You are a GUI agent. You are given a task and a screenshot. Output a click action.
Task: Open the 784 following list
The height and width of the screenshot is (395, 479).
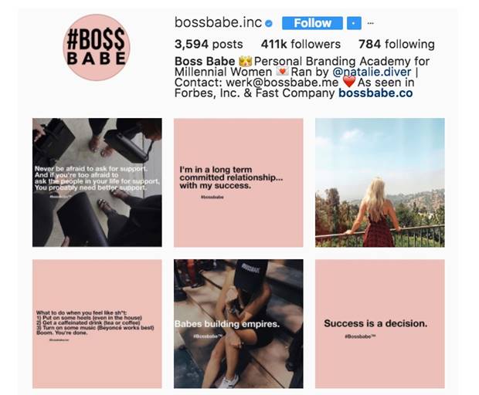pos(396,44)
